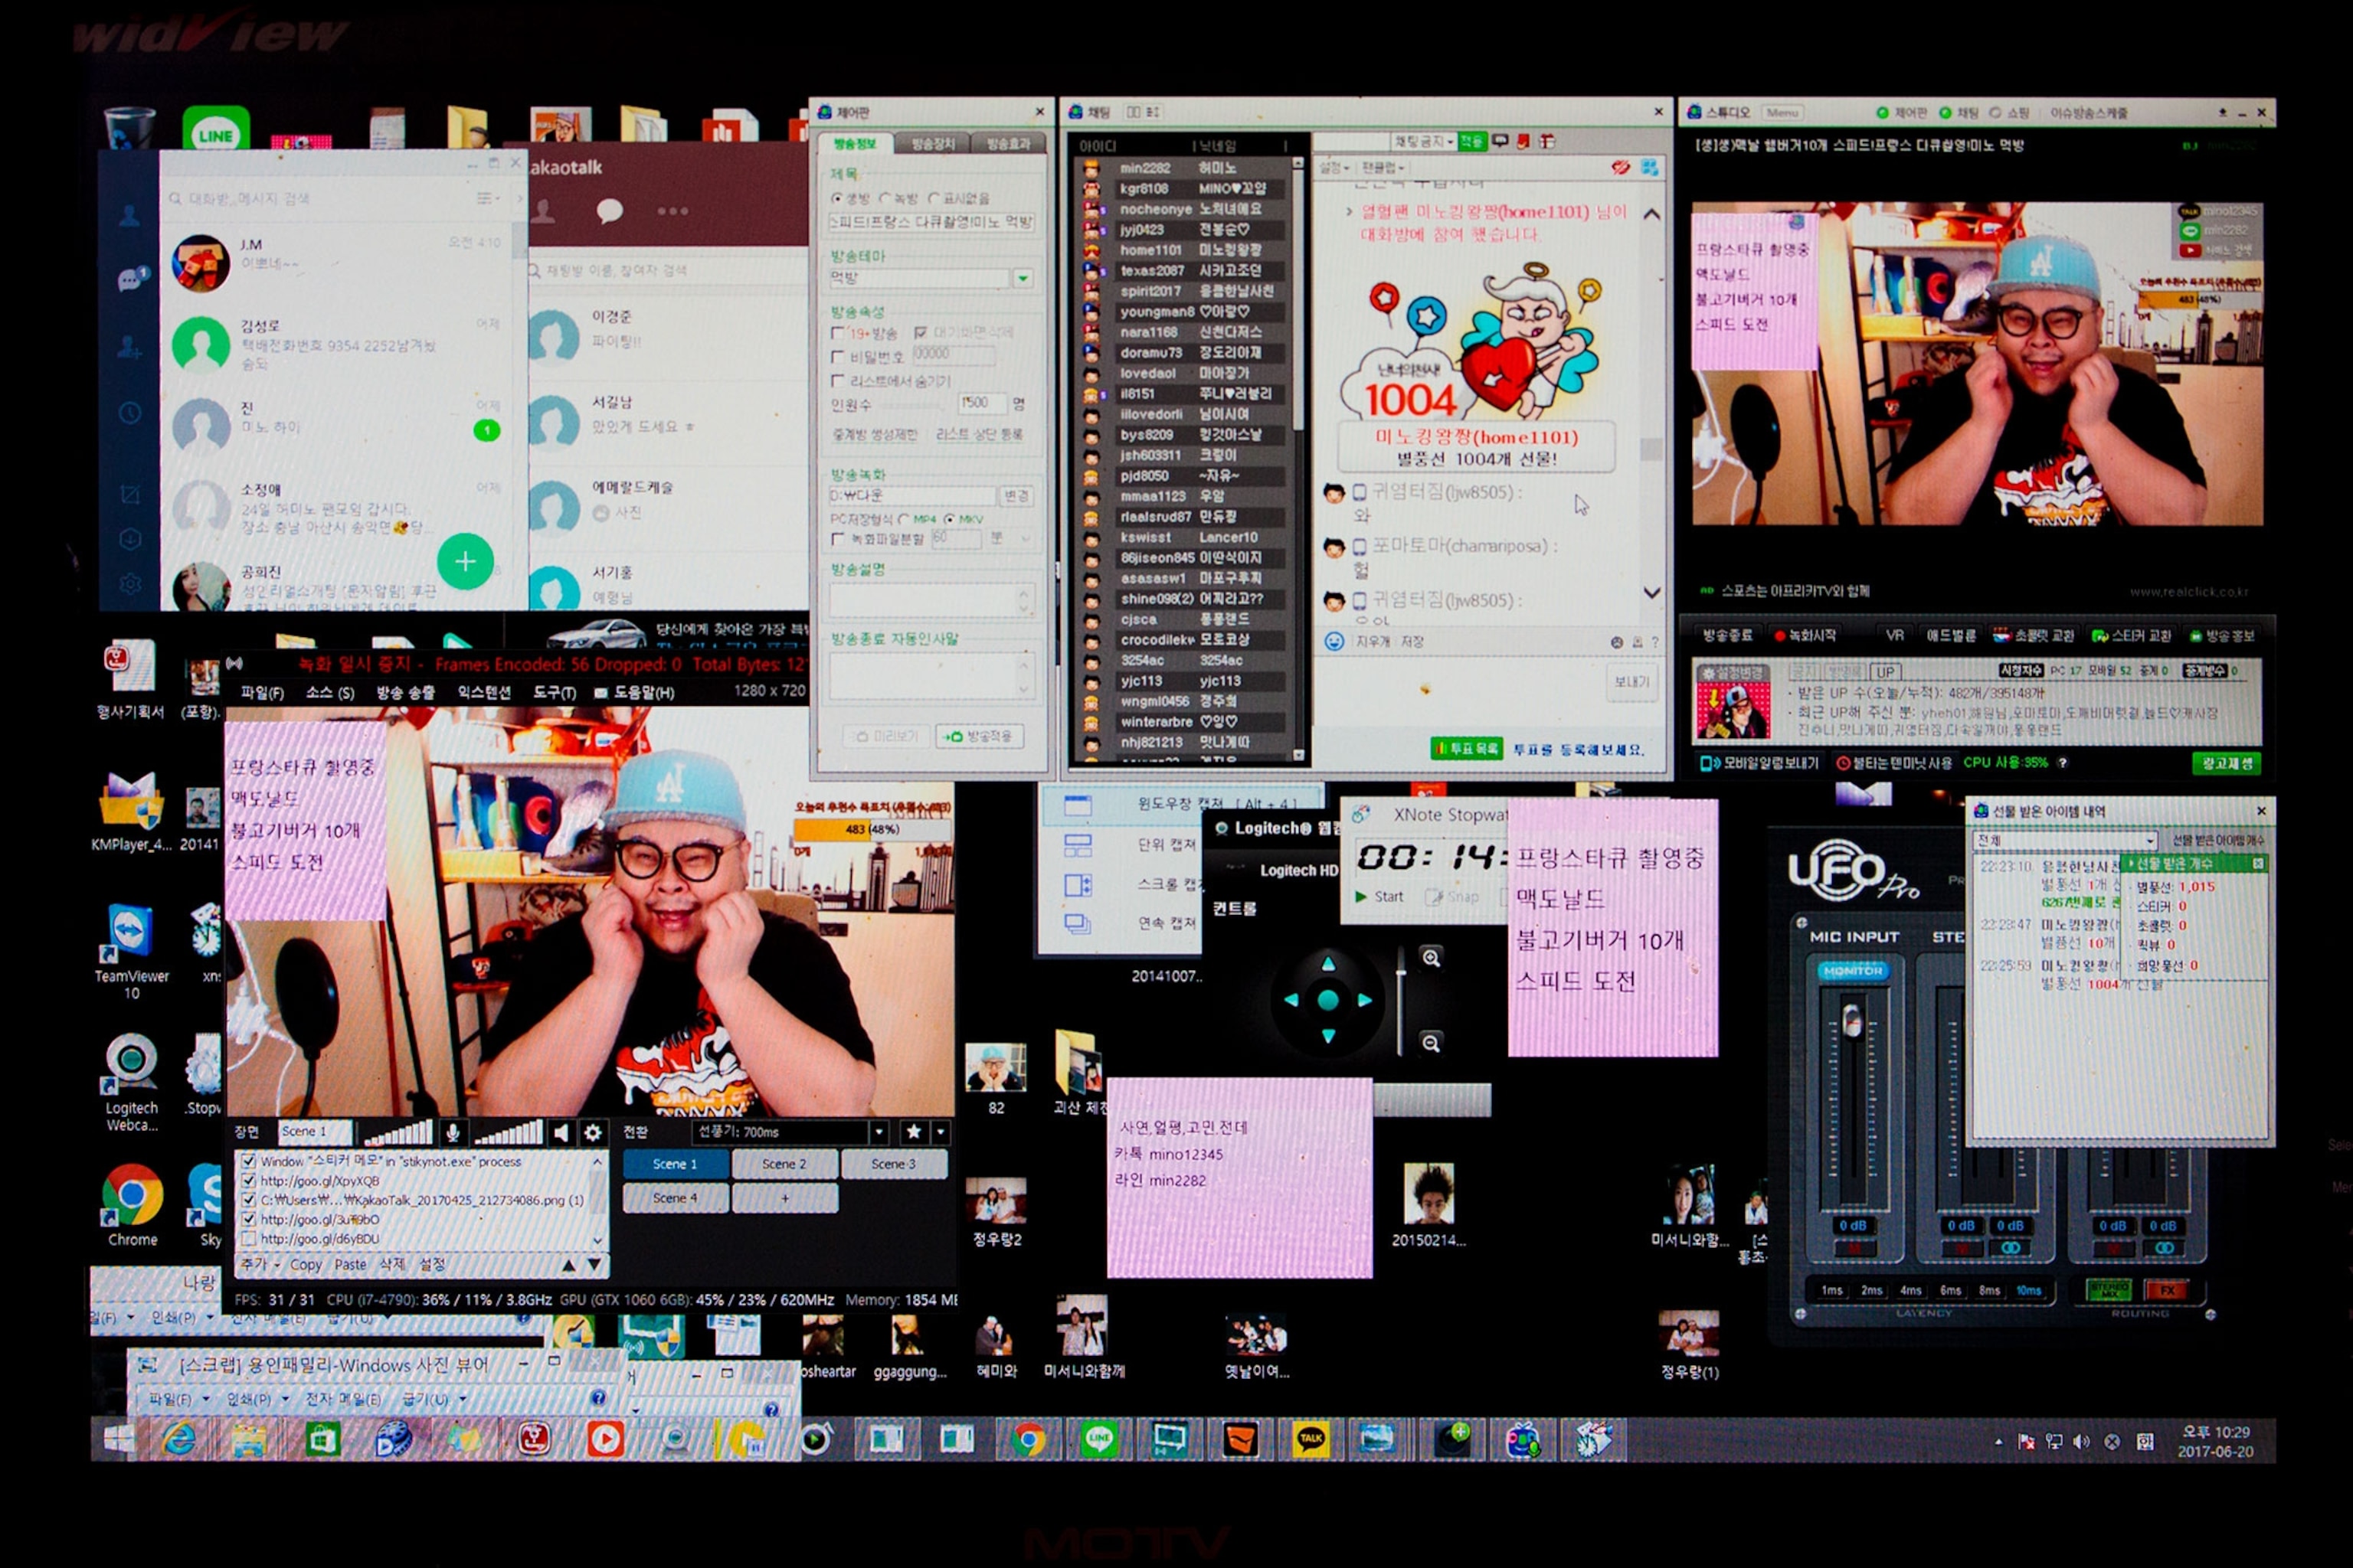This screenshot has height=1568, width=2353.
Task: Collapse chat with the up chevron
Action: (x=1651, y=214)
